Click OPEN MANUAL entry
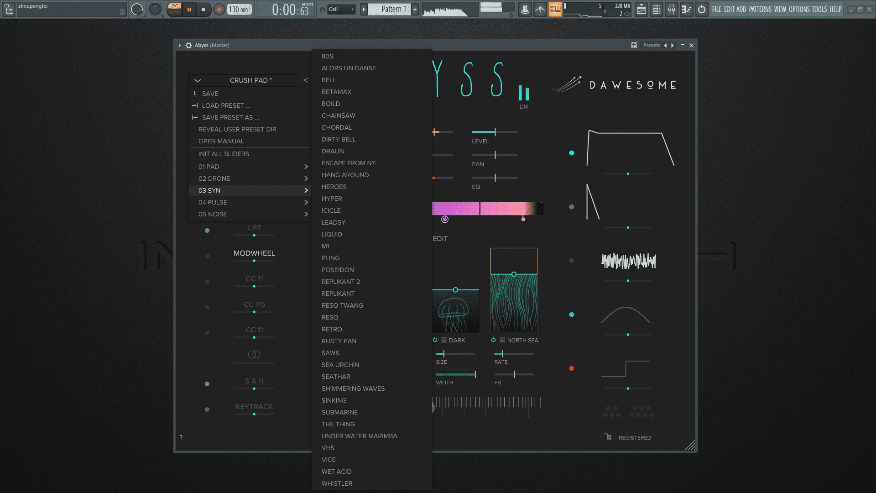876x493 pixels. [221, 141]
